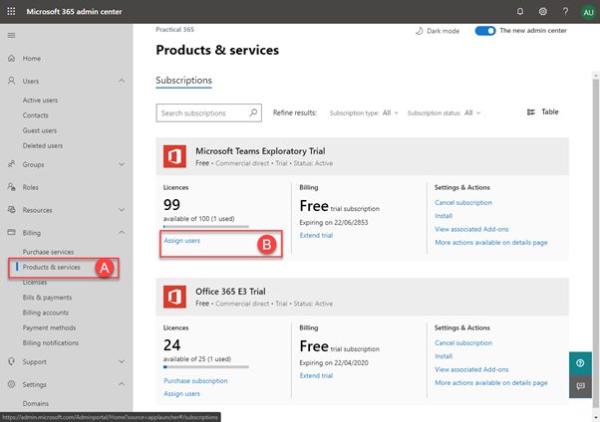Click the Table view icon
The width and height of the screenshot is (600, 422).
click(531, 112)
